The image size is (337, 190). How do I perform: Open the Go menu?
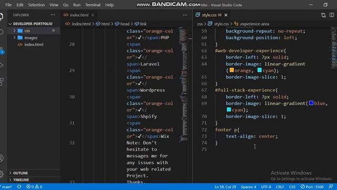pos(65,5)
